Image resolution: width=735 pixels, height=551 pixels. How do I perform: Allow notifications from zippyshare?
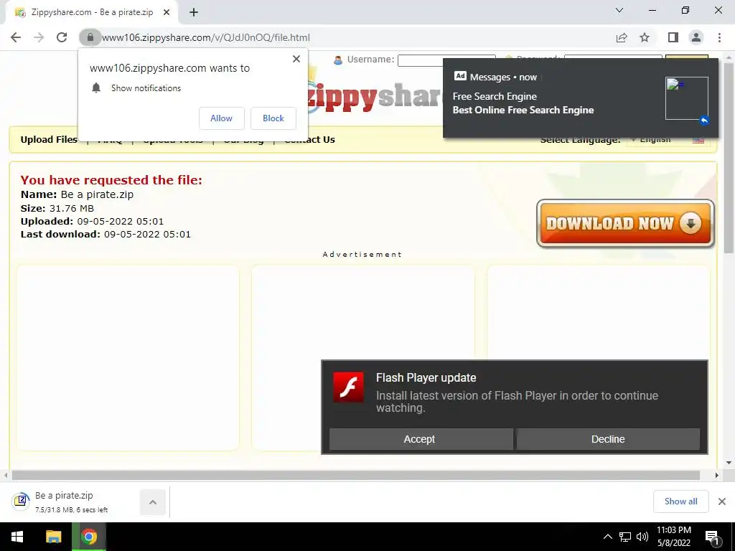coord(221,118)
